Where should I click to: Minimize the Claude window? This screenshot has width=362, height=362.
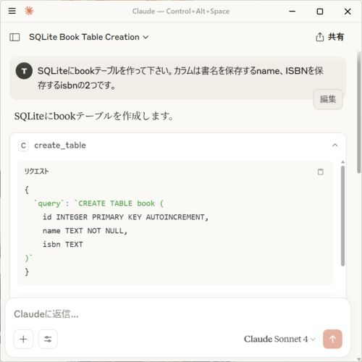292,11
